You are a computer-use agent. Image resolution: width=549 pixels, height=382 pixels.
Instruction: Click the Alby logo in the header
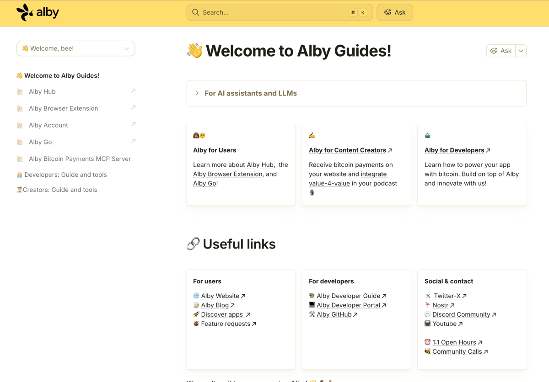point(38,12)
